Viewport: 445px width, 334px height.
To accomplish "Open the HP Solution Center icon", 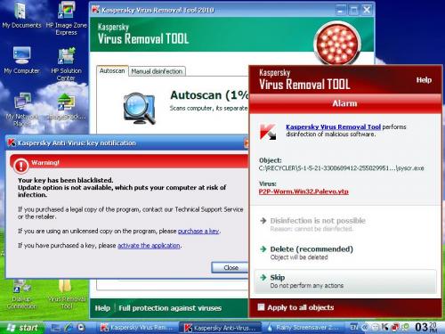I will click(66, 63).
